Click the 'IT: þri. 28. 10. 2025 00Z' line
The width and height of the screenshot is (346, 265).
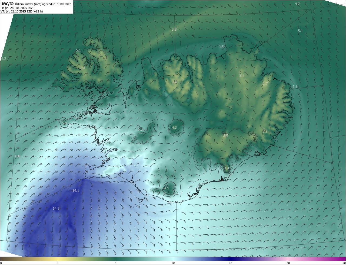[17, 8]
